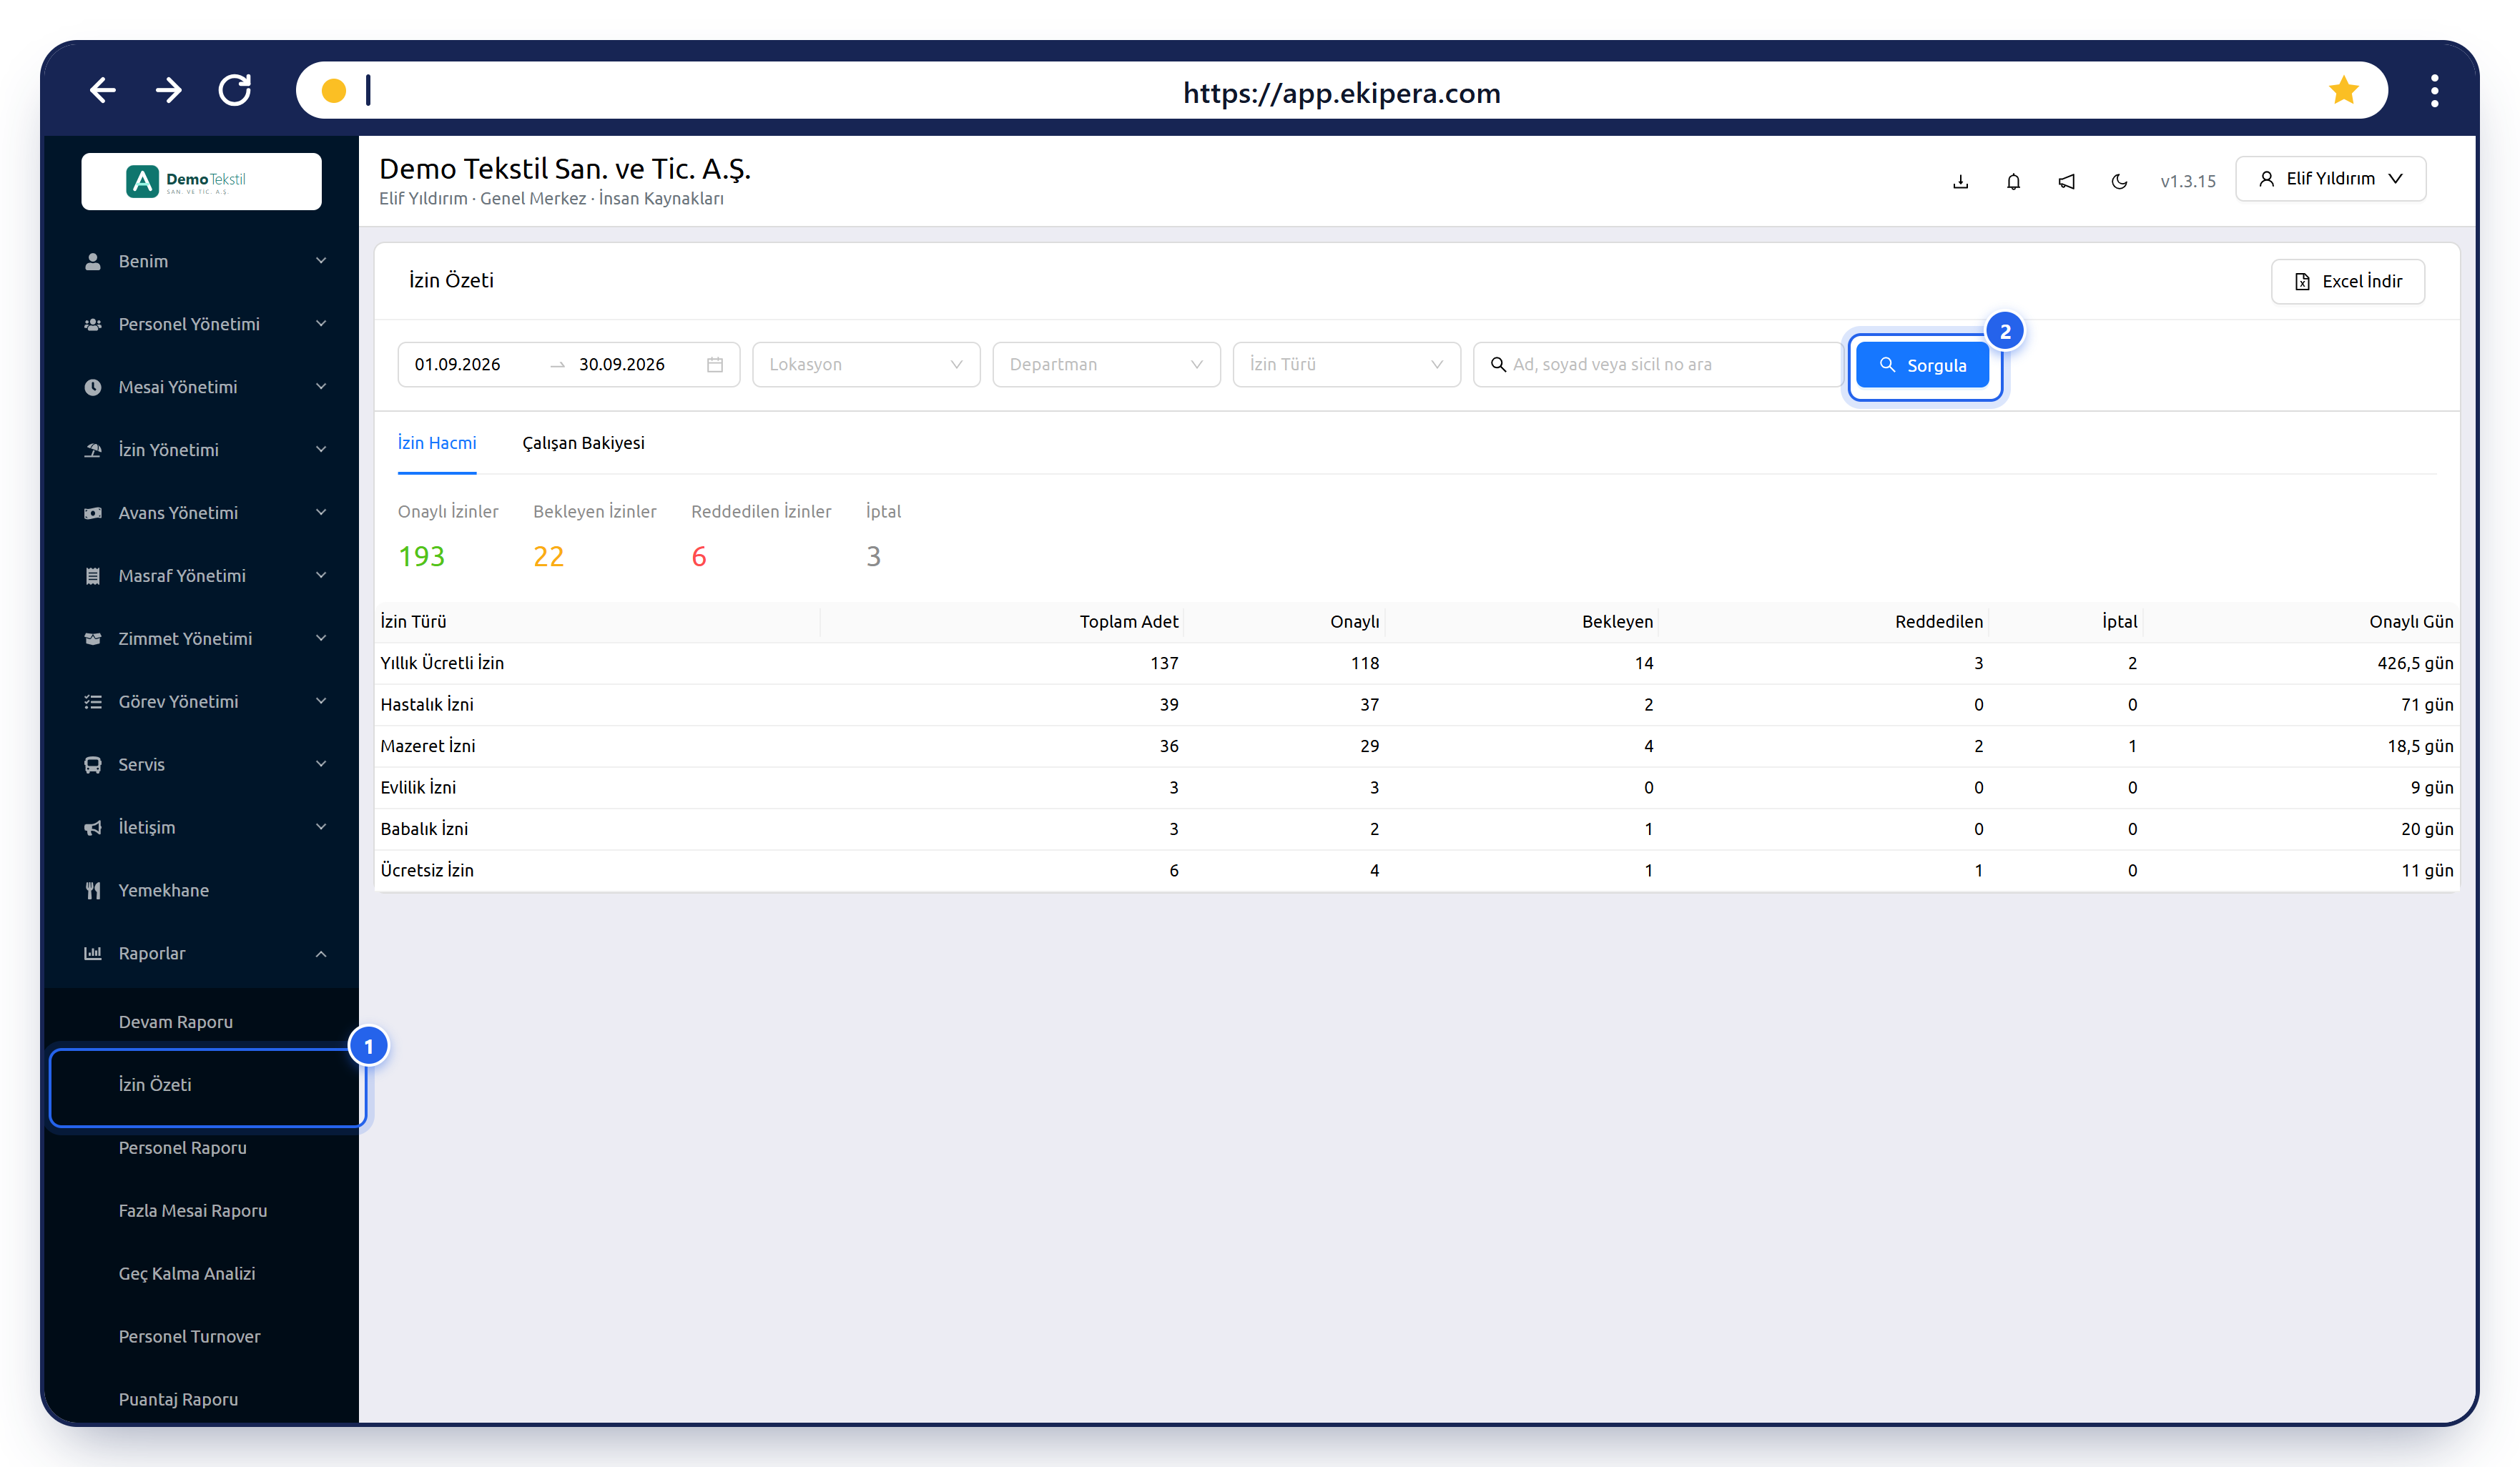Click the announcements megaphone icon in header
2520x1467 pixels.
[x=2066, y=181]
